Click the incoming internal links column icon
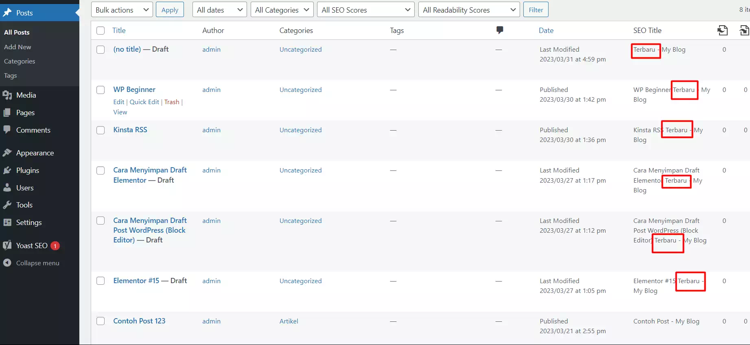Image resolution: width=750 pixels, height=345 pixels. [x=744, y=30]
